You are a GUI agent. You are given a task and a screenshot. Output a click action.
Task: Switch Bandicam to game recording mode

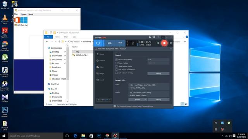[110, 43]
